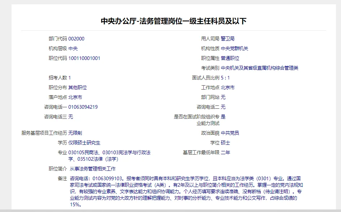The width and height of the screenshot is (341, 212).
Task: Open the 030105民商法 major link
Action: point(88,152)
